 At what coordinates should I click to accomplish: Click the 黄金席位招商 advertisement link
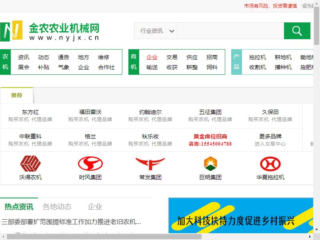(210, 136)
